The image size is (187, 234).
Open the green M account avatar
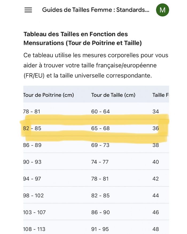tap(162, 10)
